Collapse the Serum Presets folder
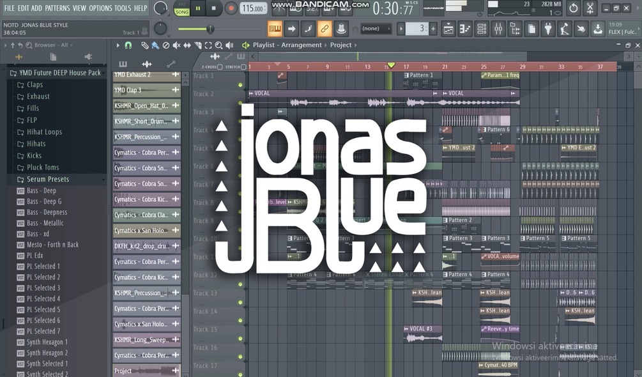Image resolution: width=642 pixels, height=377 pixels. pyautogui.click(x=57, y=180)
